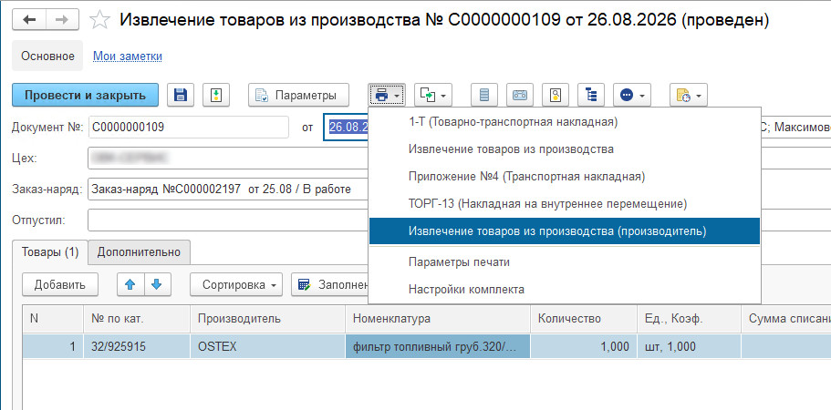This screenshot has width=831, height=410.
Task: Click the Заполнение button with calculator icon
Action: click(330, 284)
